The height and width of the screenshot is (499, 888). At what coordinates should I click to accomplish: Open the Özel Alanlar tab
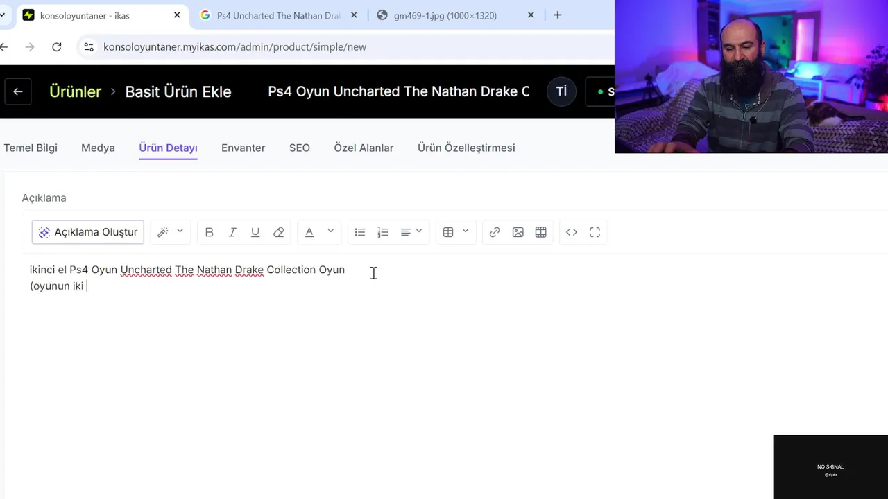pos(364,148)
